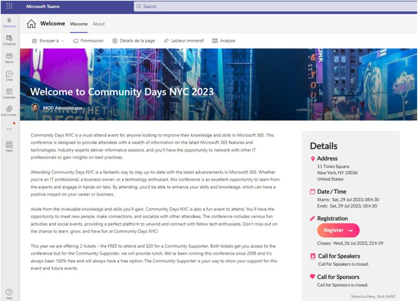
Task: Click the Call for Sponsors heart icon
Action: tap(312, 277)
